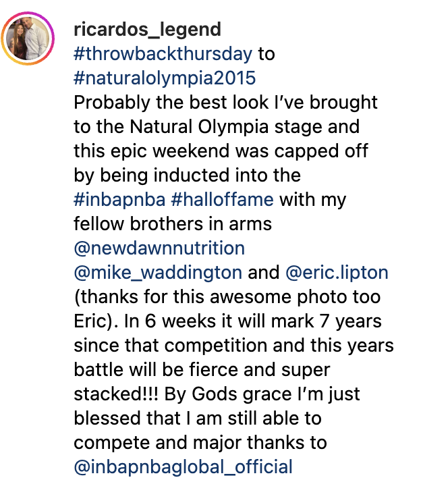This screenshot has width=421, height=482.
Task: Open the ricardos_legend profile picture story
Action: pyautogui.click(x=29, y=39)
